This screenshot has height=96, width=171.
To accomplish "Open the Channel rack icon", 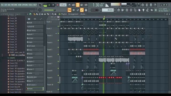I will [x=127, y=10].
